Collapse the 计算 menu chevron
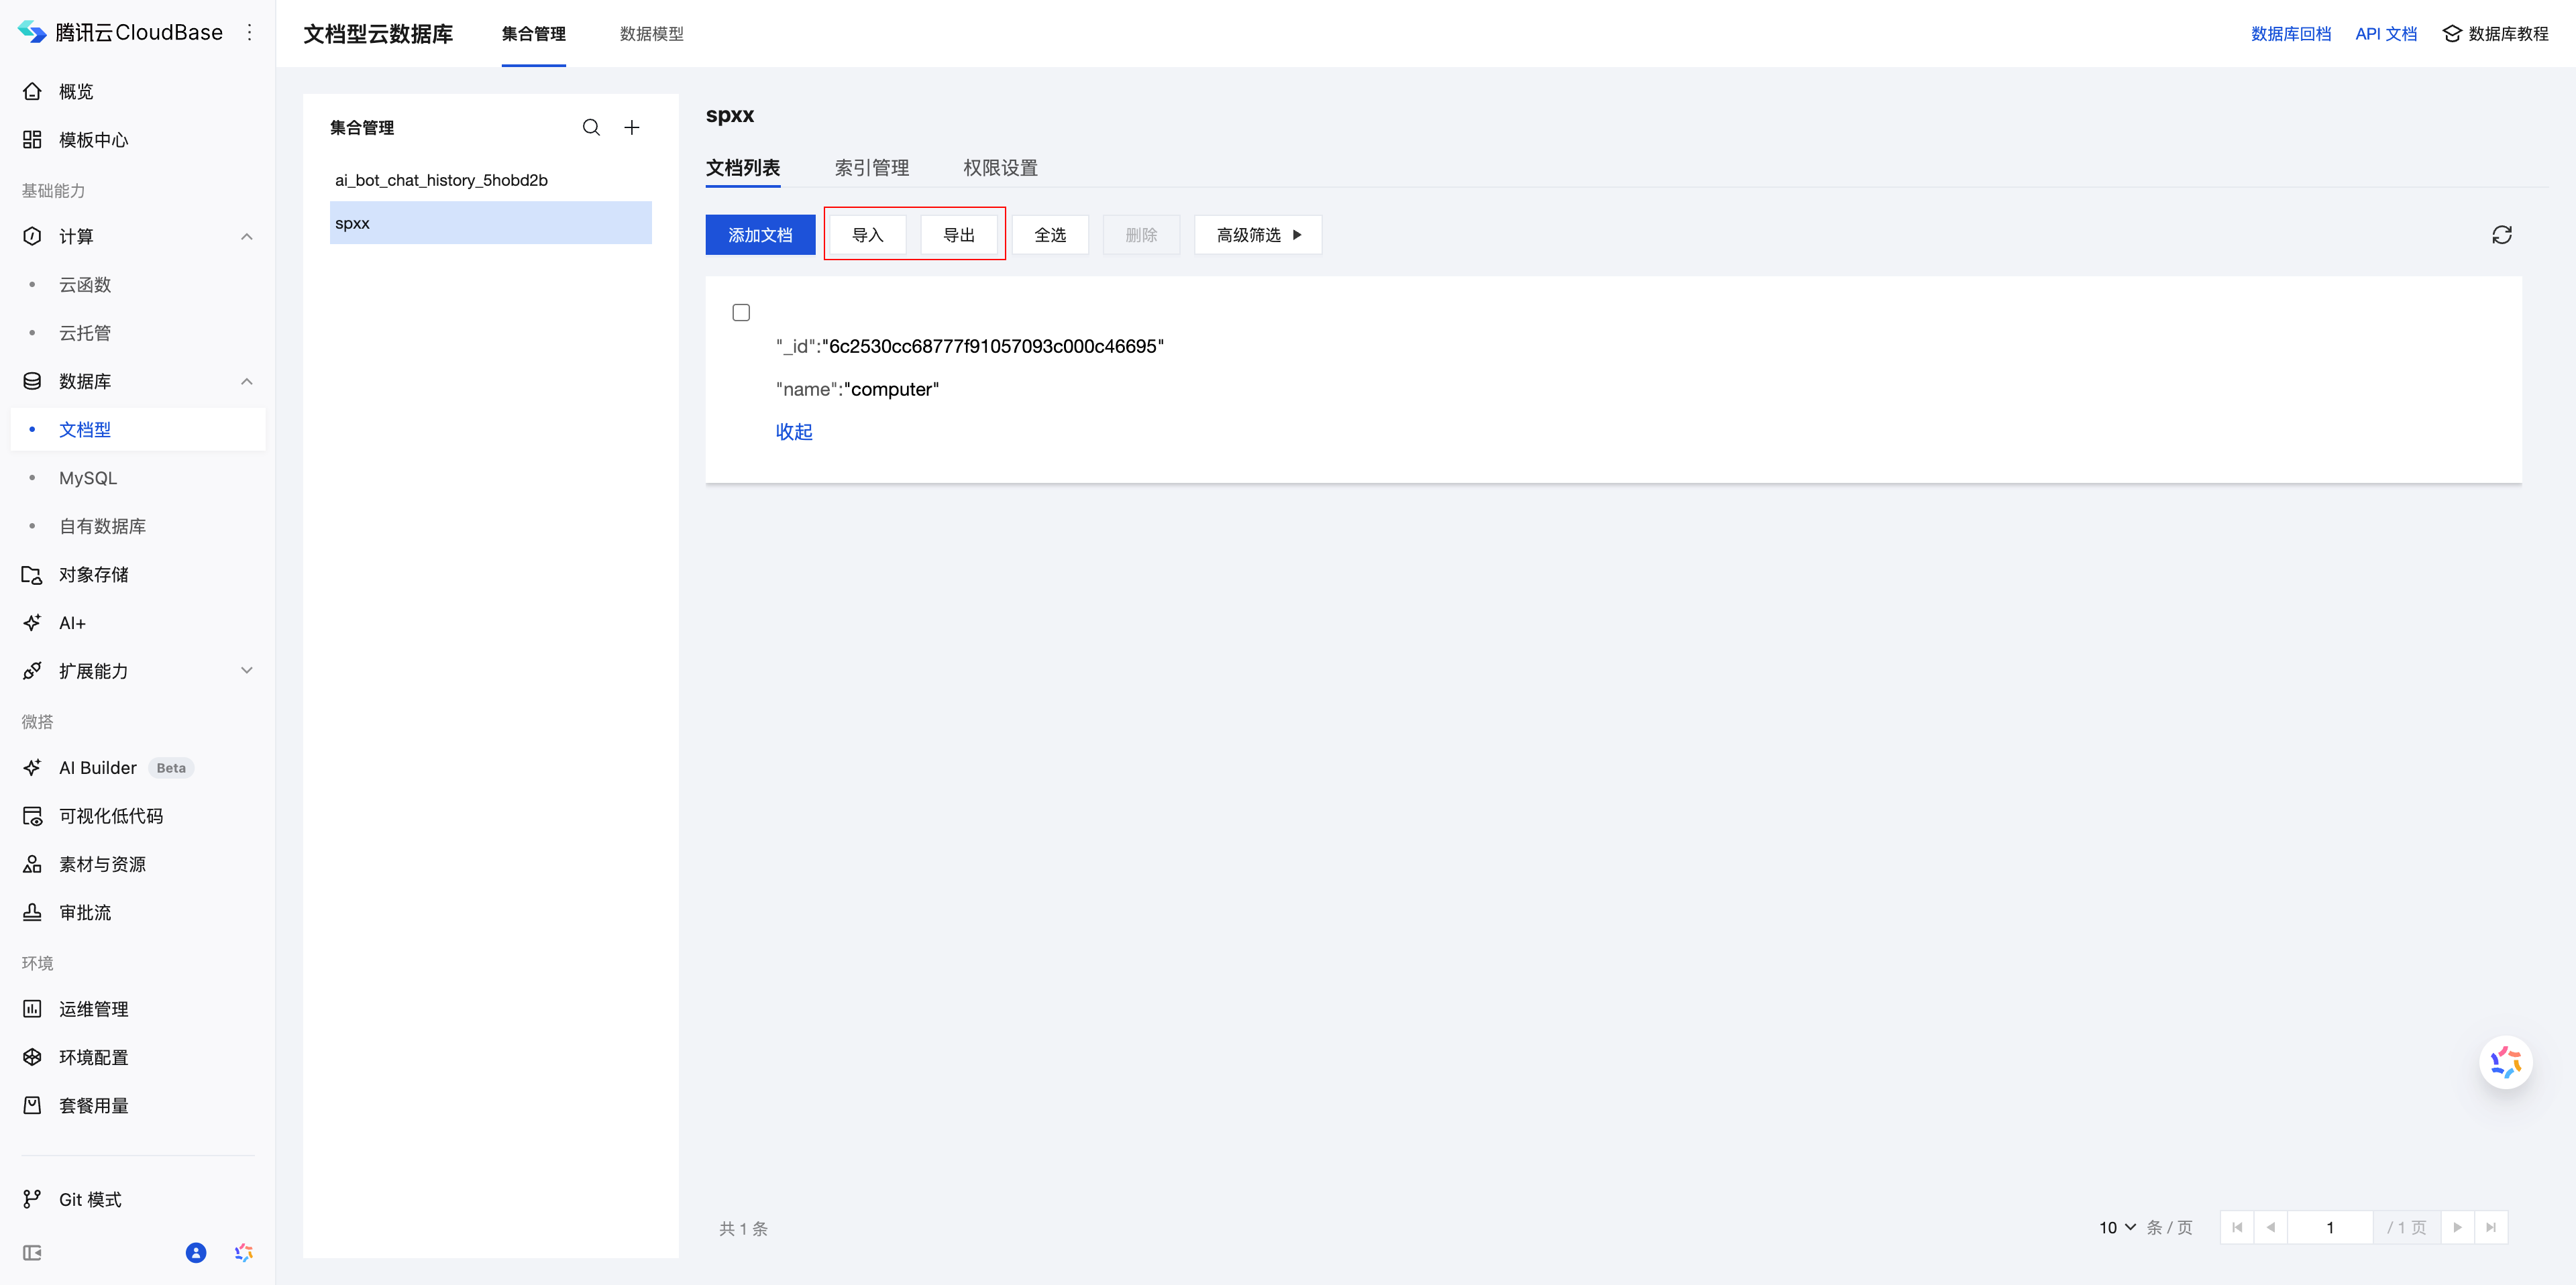 [x=247, y=237]
